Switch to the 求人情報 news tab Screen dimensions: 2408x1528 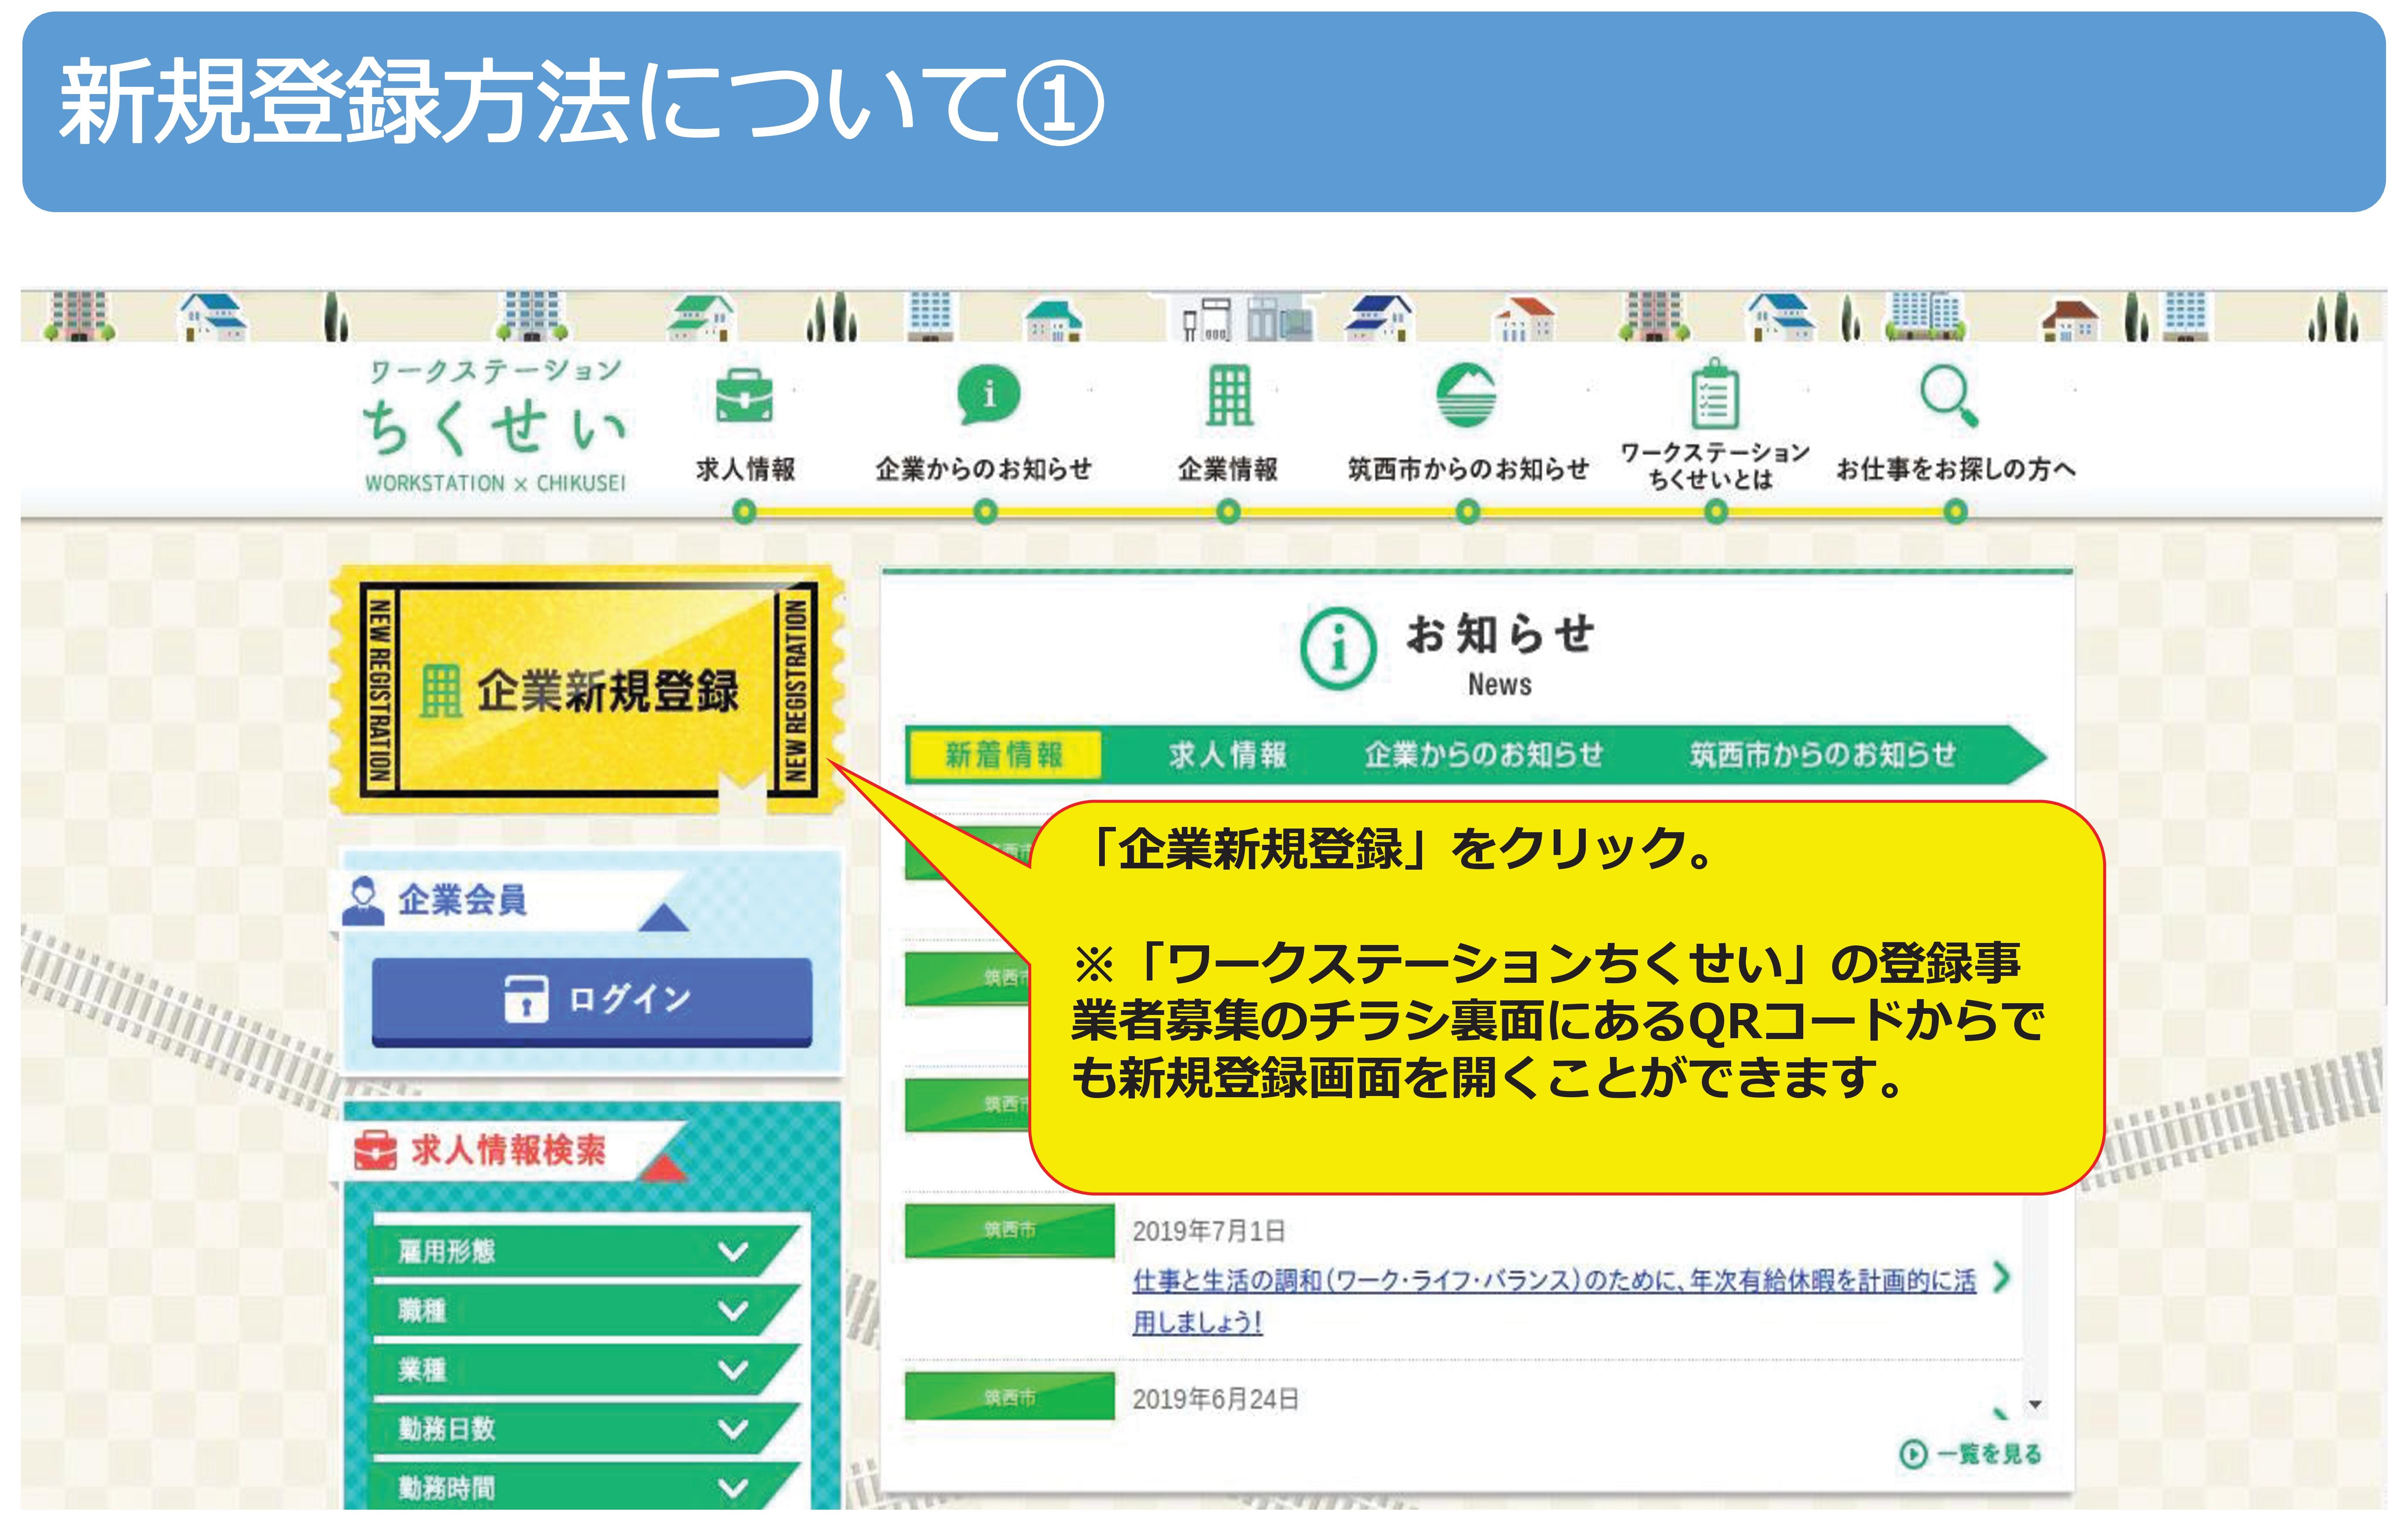click(1227, 755)
